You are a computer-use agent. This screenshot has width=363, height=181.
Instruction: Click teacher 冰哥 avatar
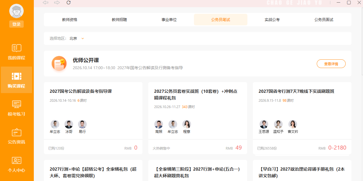[69, 124]
